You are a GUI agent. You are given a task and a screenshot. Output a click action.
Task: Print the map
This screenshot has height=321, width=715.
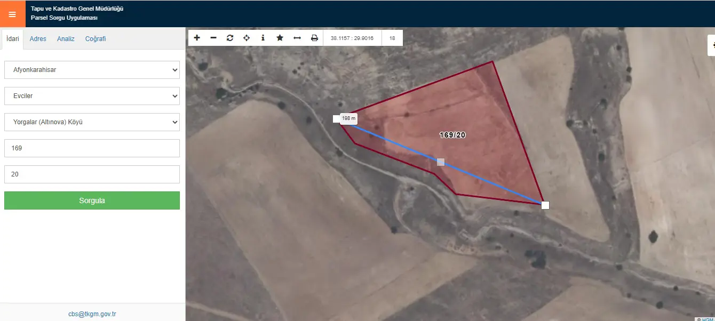point(314,38)
